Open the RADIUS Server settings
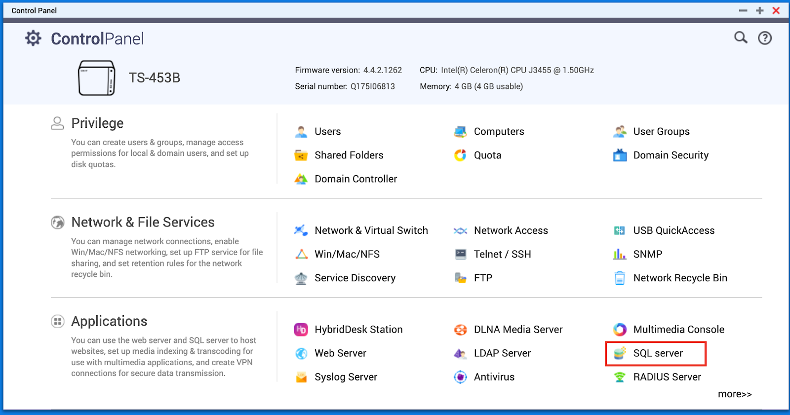This screenshot has height=415, width=790. click(667, 377)
